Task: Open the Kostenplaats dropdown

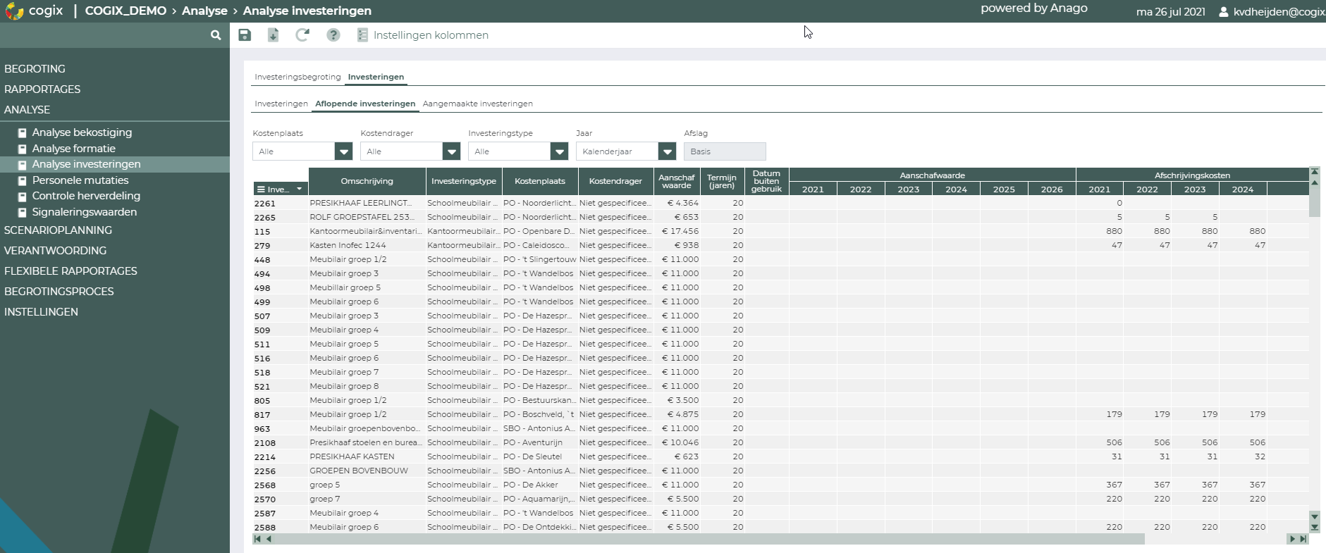Action: [343, 151]
